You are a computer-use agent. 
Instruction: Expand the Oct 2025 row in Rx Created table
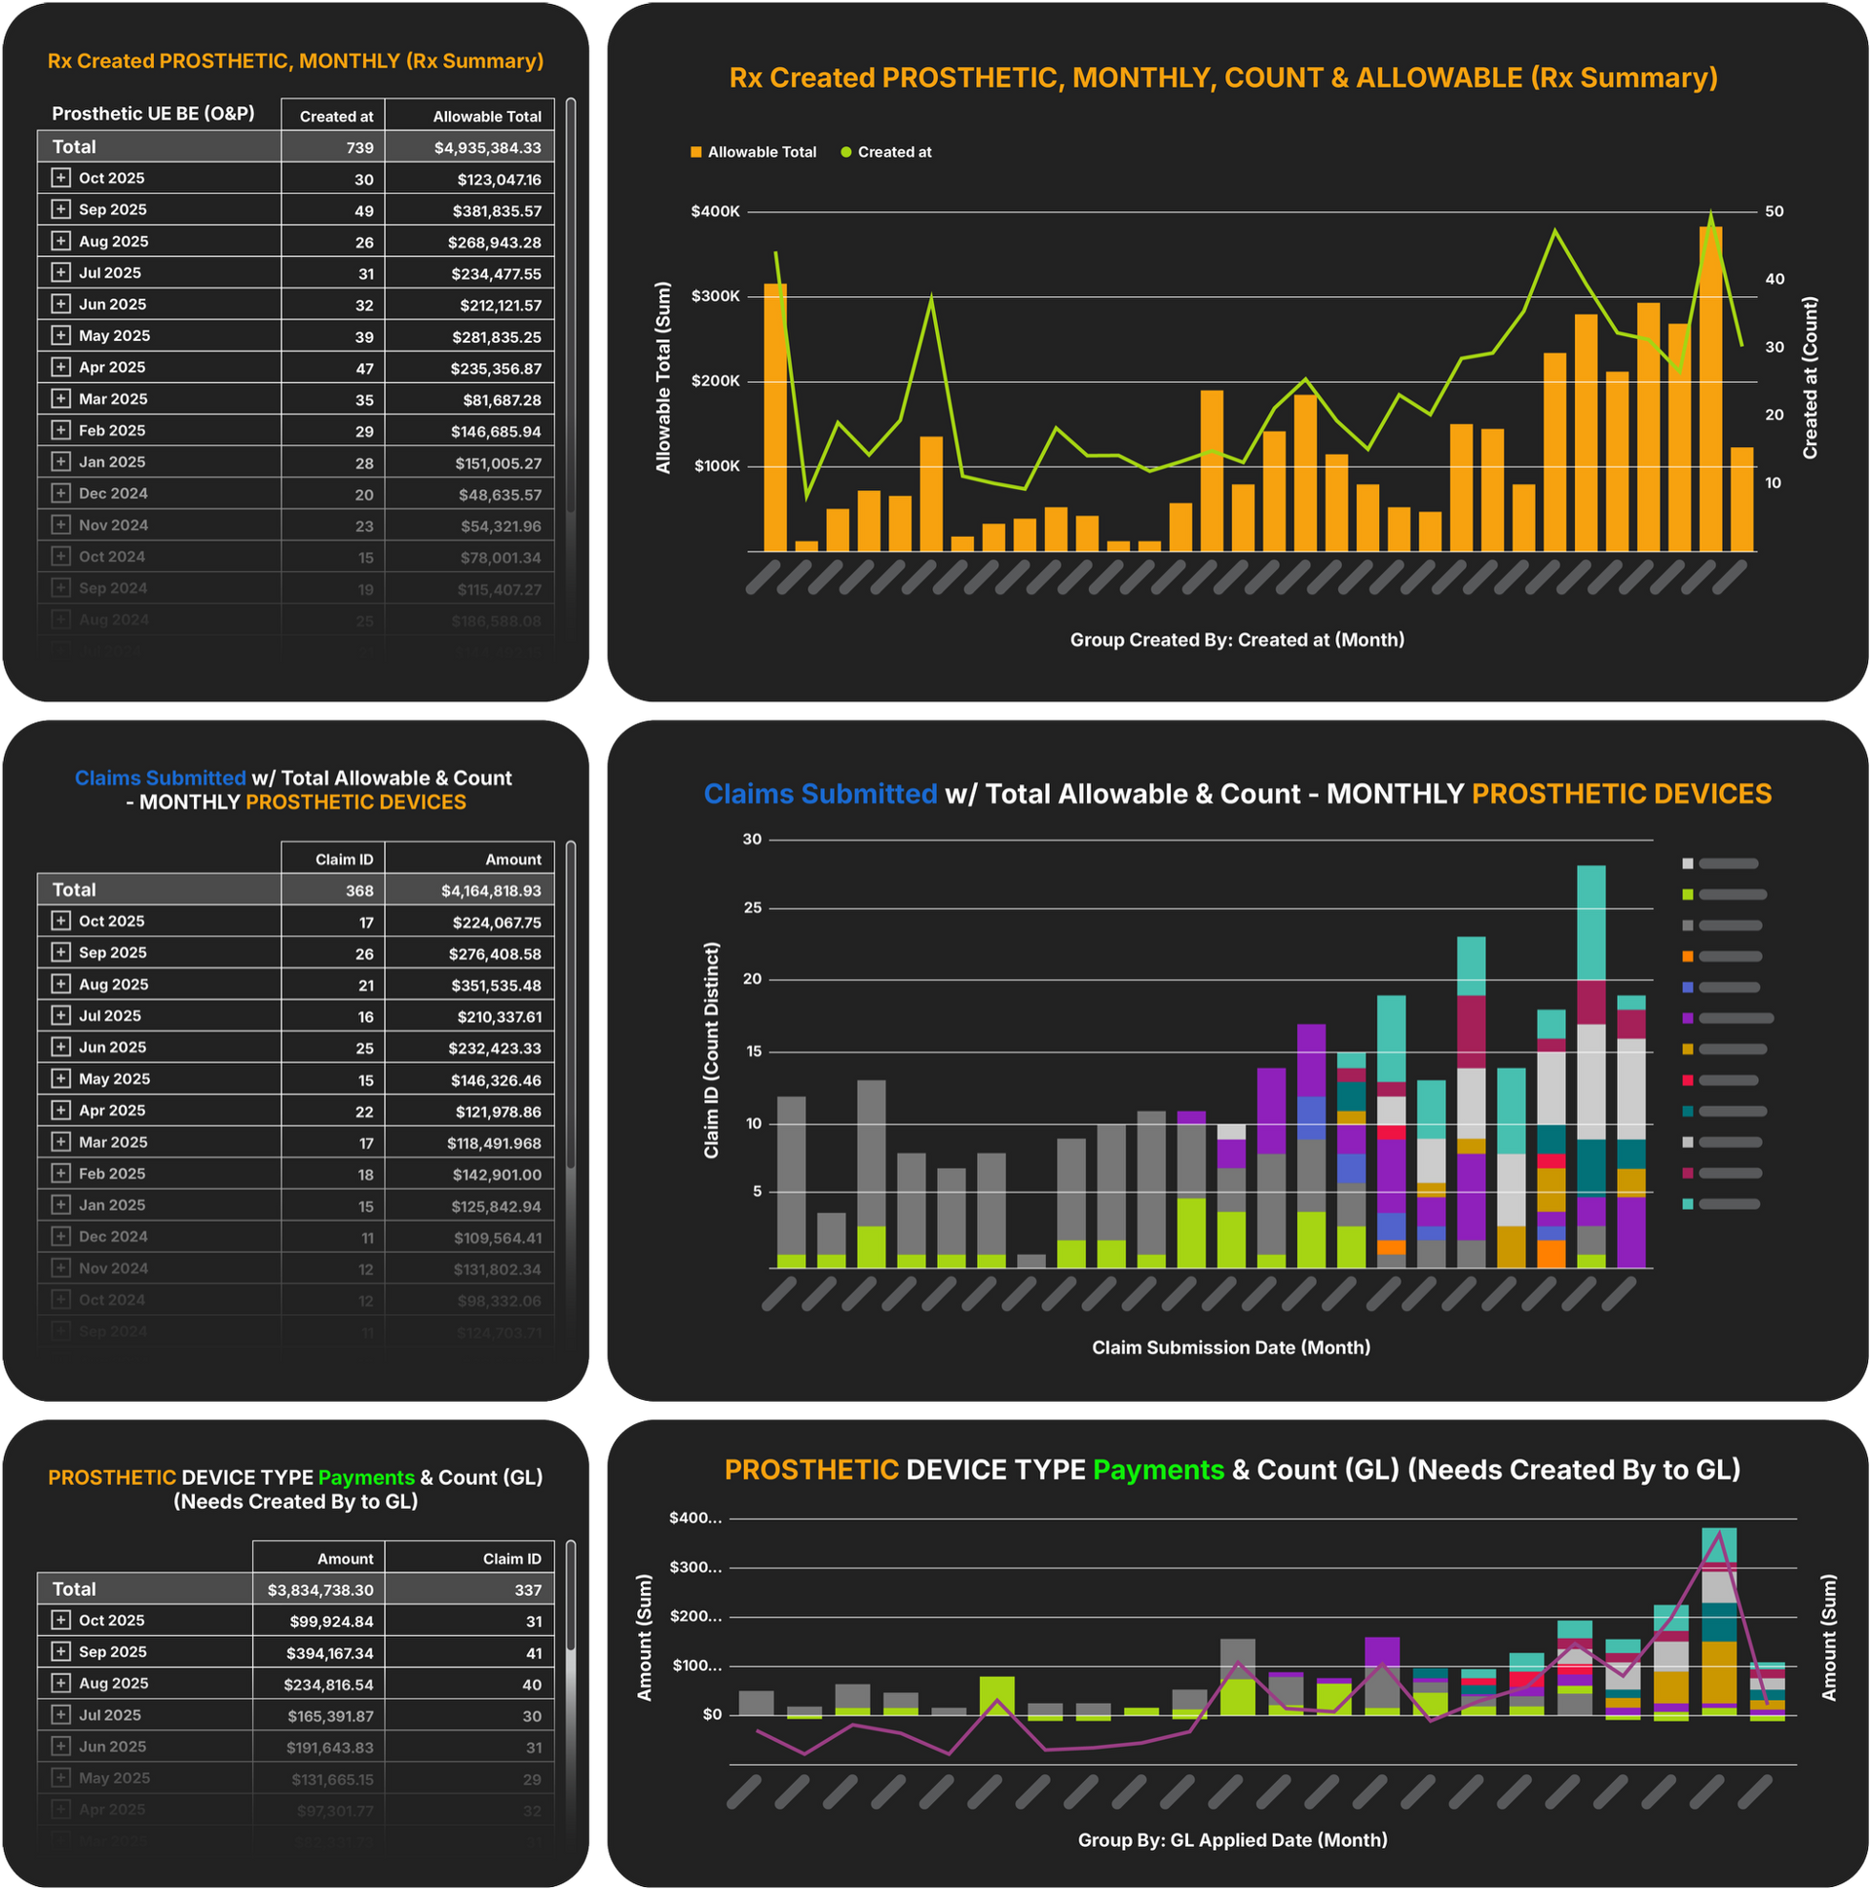[x=60, y=178]
